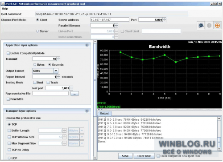Click the Representative File browse button
223x162 pixels.
coord(74,94)
